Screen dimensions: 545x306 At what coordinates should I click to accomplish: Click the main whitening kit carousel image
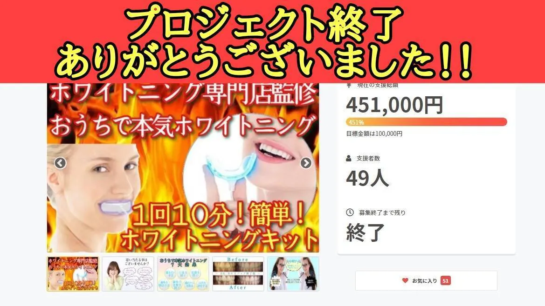[183, 168]
